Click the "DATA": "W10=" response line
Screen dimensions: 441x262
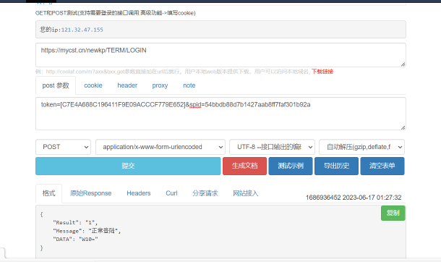coord(75,240)
